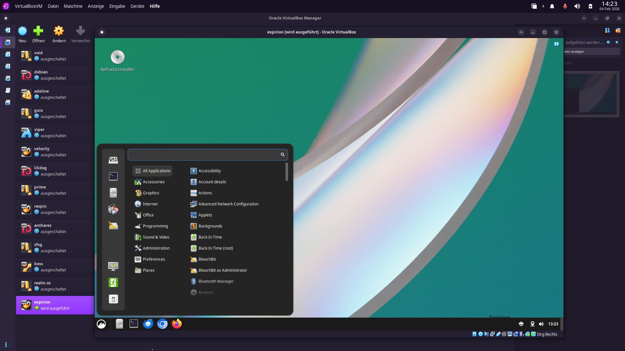Viewport: 625px width, 351px height.
Task: Click the Öffnen green plus icon
Action: coord(38,31)
